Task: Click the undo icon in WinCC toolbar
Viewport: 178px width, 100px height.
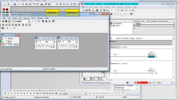Action: pos(34,4)
